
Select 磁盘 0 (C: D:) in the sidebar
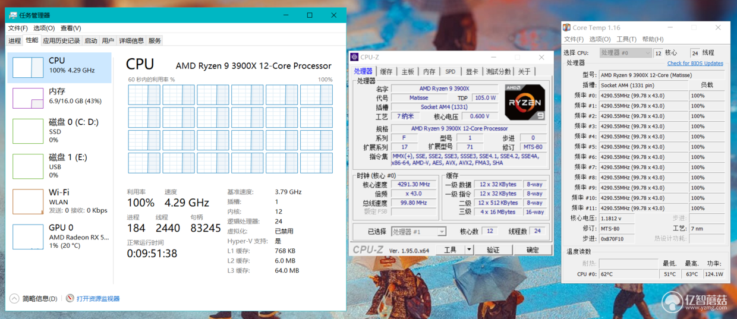click(59, 131)
